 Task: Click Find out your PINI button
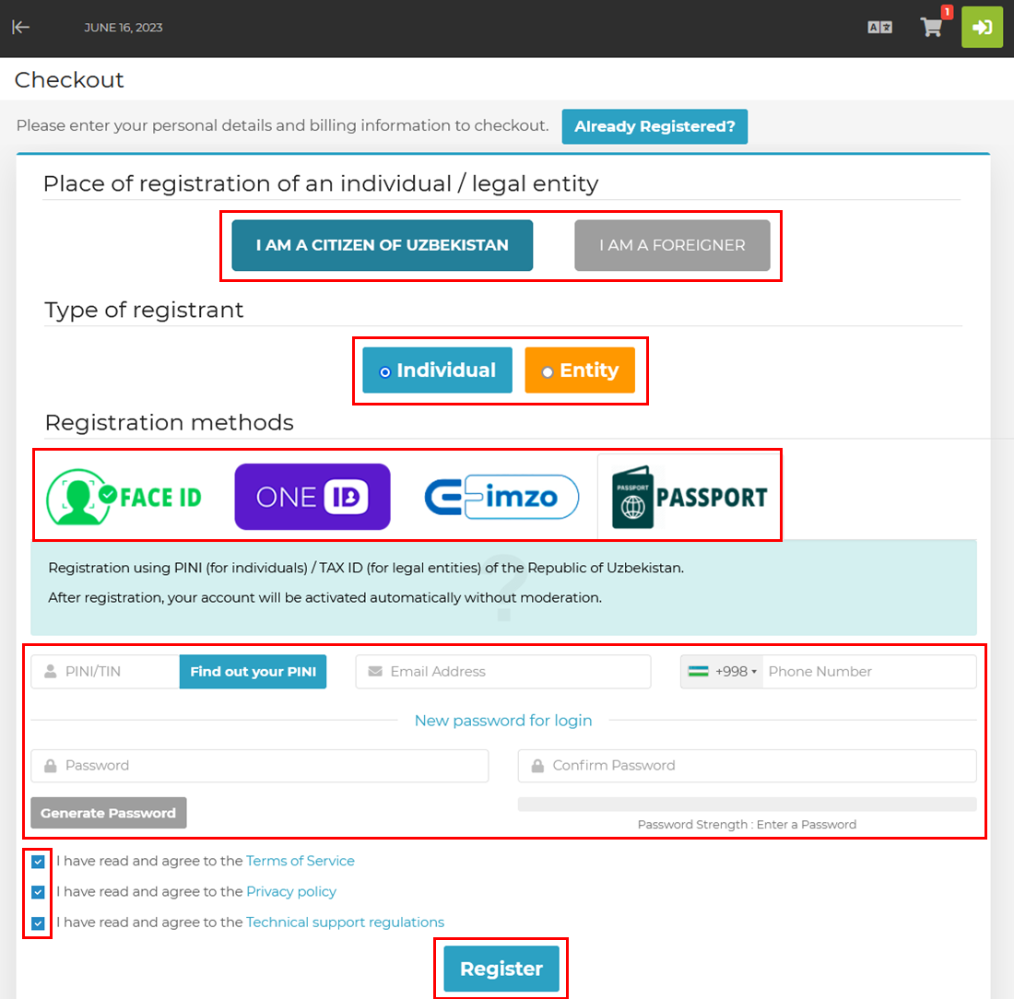253,671
